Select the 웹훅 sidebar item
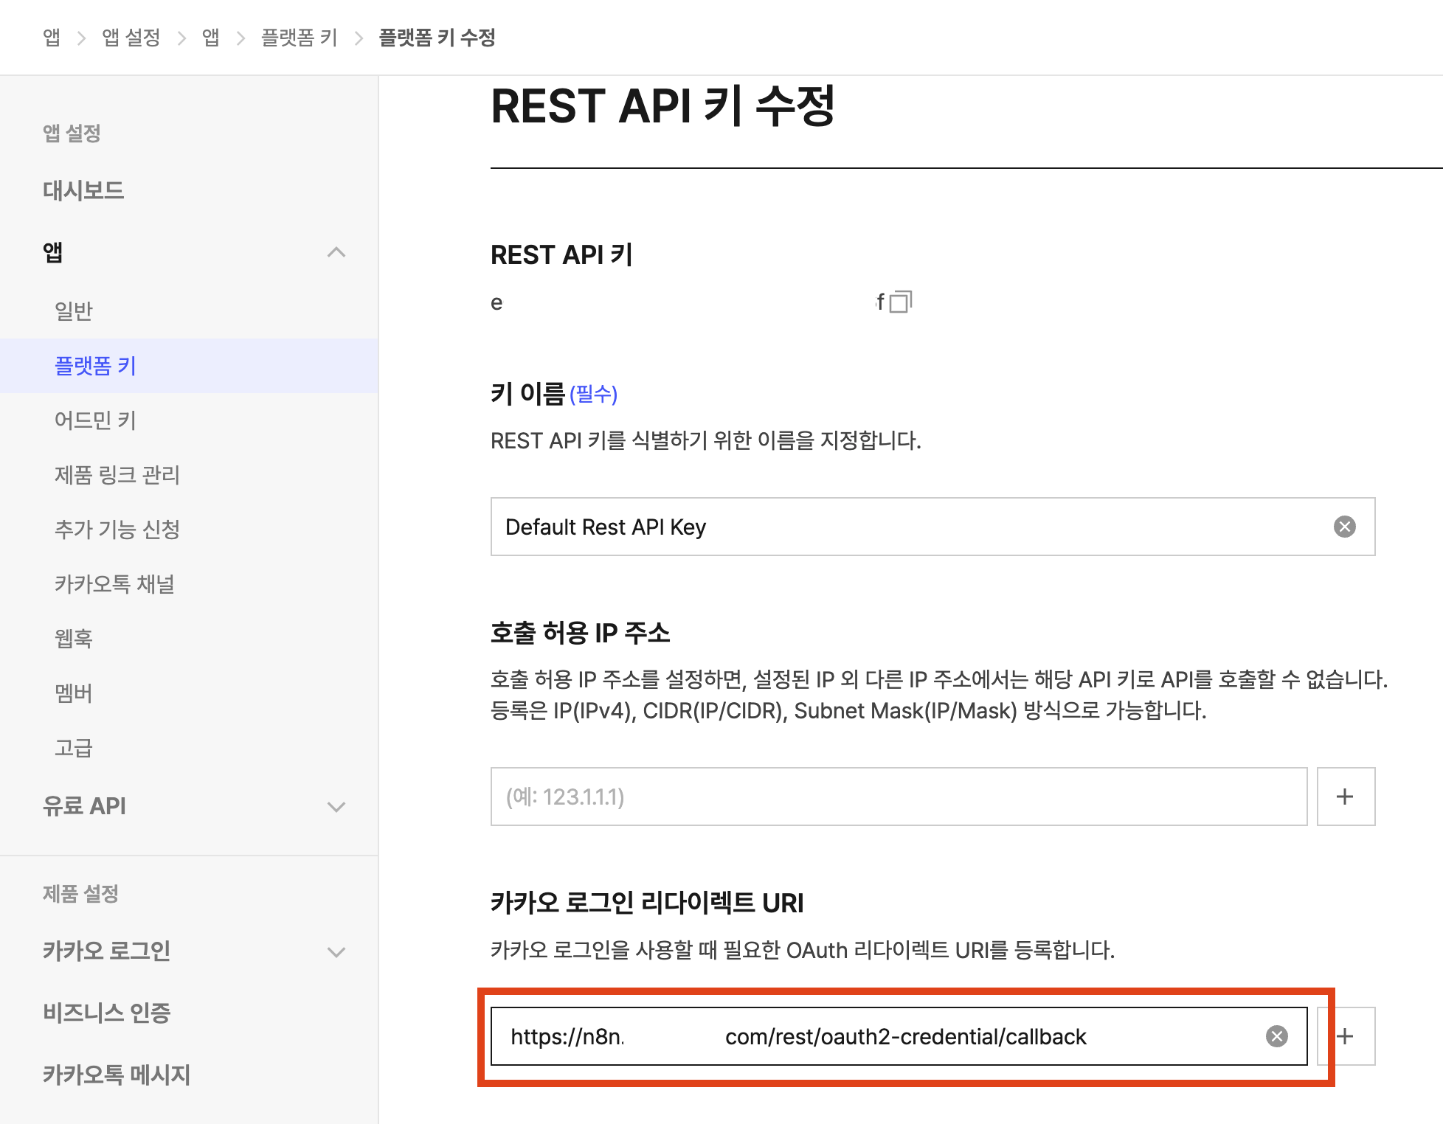The height and width of the screenshot is (1124, 1443). [74, 639]
